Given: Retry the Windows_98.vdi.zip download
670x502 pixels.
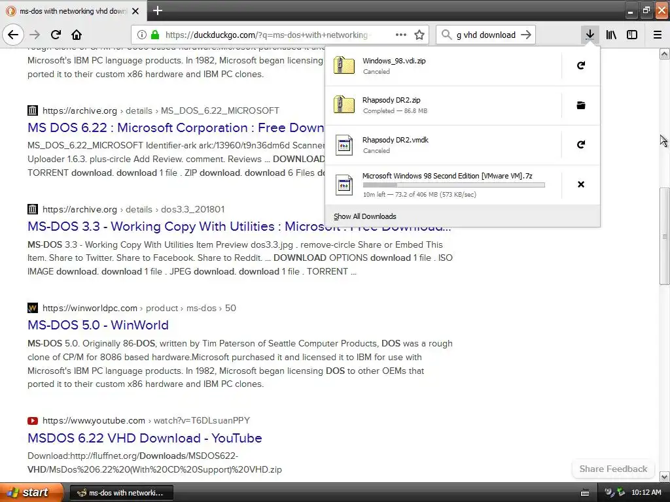Looking at the screenshot, I should [581, 66].
